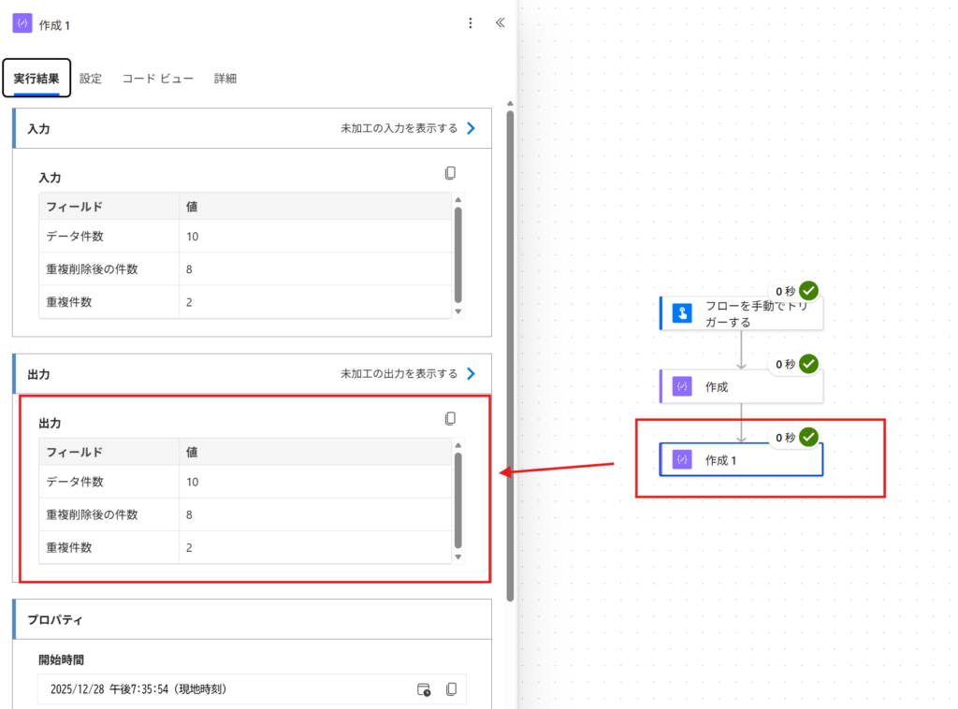The image size is (958, 709).
Task: Click the purple 作成 1 icon in header
Action: click(22, 23)
